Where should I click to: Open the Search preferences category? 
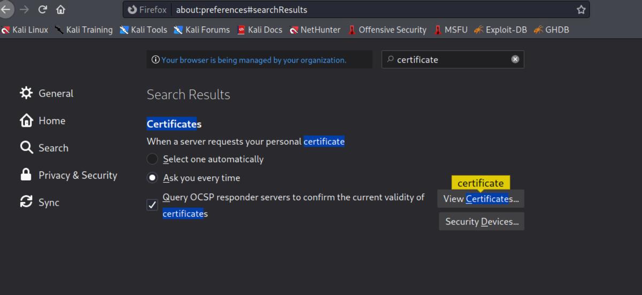coord(44,148)
